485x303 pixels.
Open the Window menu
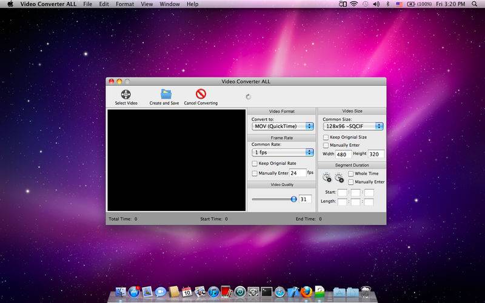pyautogui.click(x=170, y=4)
